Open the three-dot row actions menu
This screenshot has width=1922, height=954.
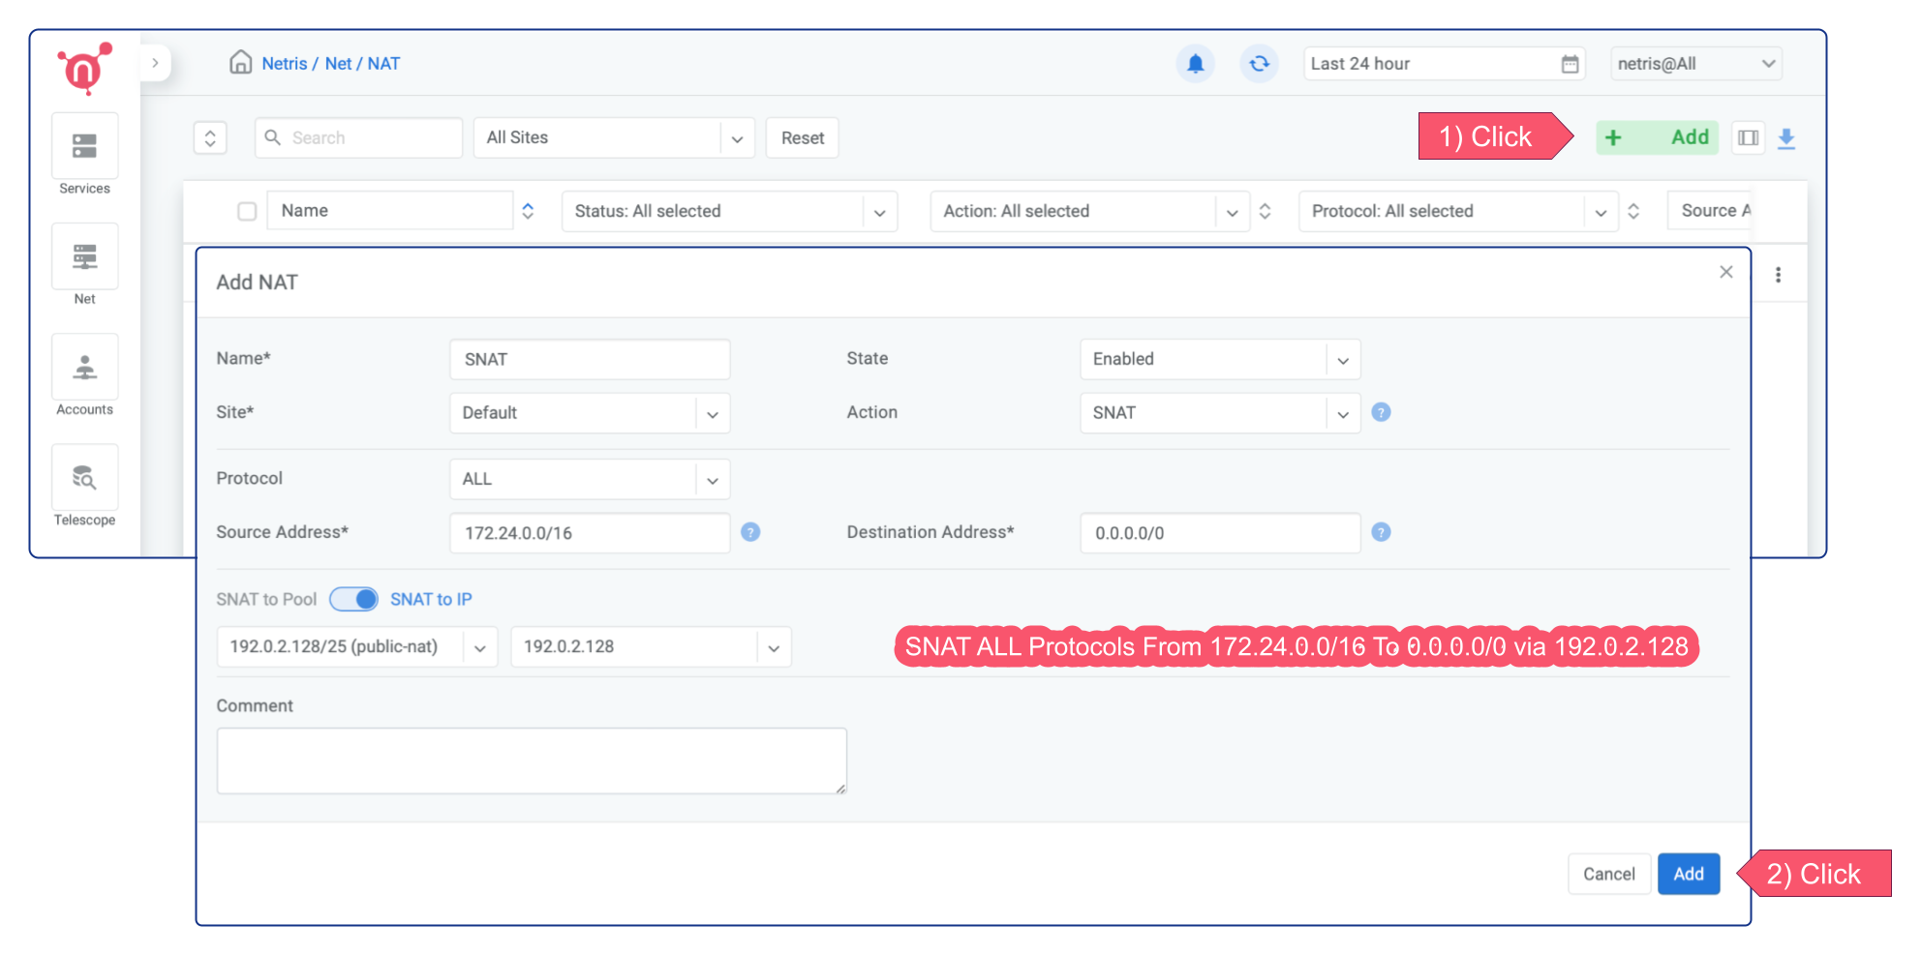tap(1778, 274)
